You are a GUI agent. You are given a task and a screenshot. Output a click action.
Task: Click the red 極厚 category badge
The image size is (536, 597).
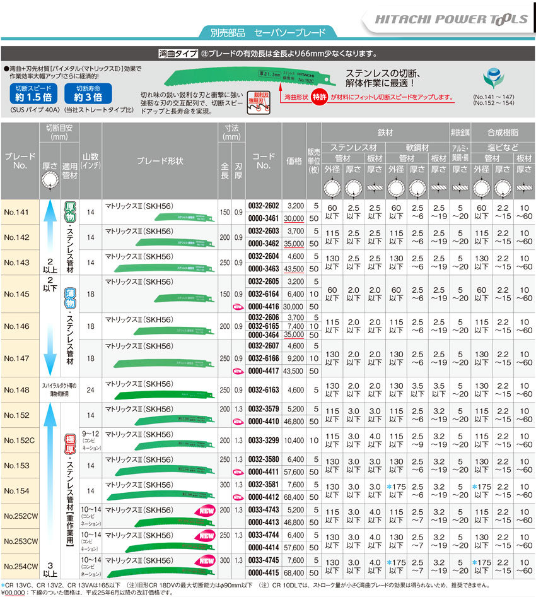70,444
